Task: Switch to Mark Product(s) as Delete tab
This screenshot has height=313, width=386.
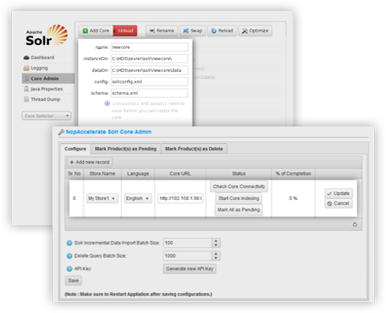Action: point(194,149)
